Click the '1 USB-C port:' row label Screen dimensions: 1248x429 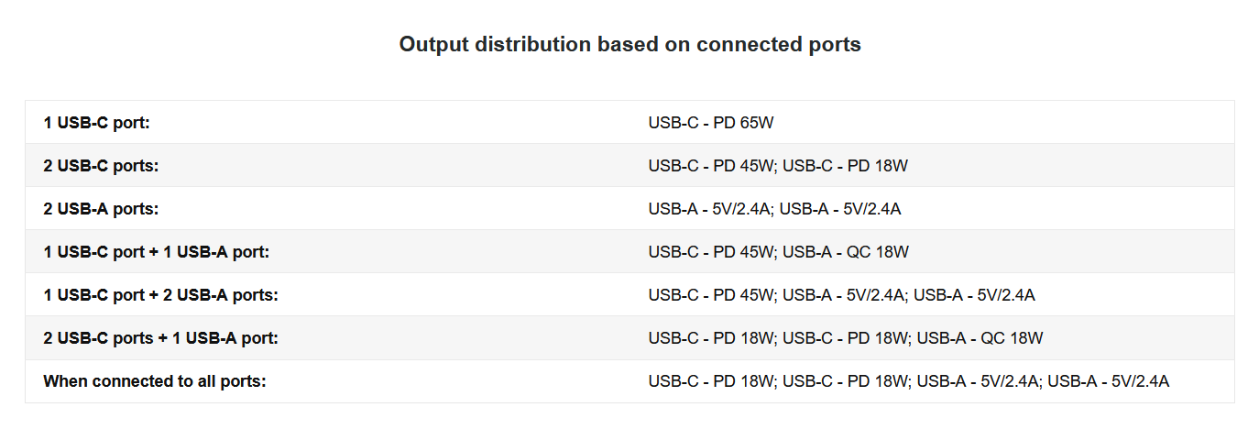coord(96,122)
